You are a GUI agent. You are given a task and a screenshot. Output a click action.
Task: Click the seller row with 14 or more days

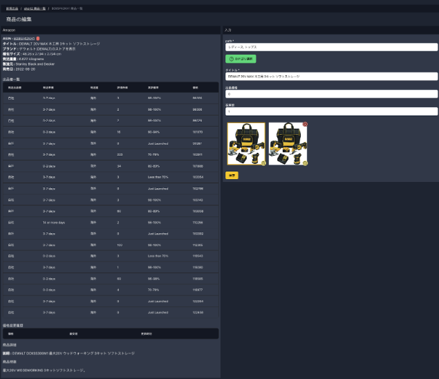pyautogui.click(x=111, y=222)
